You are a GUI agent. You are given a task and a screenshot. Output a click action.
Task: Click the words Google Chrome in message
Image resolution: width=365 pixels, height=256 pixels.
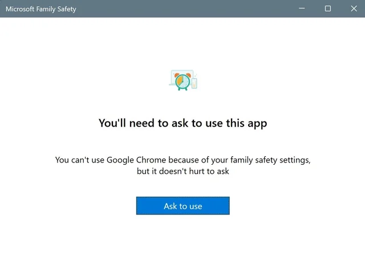(136, 160)
